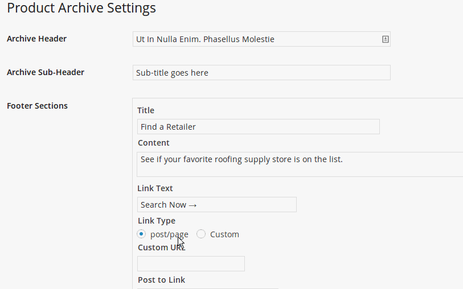463x289 pixels.
Task: Click the 'Custom URL' label
Action: tap(161, 247)
